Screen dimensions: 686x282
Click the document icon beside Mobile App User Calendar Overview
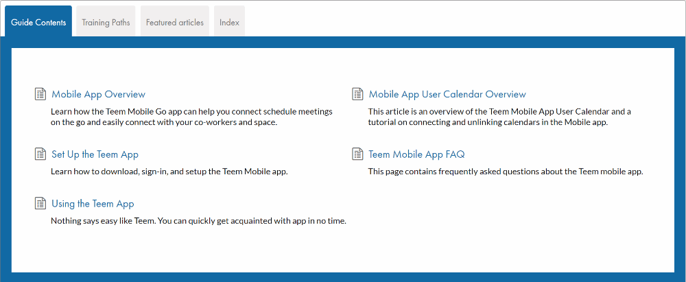(357, 94)
